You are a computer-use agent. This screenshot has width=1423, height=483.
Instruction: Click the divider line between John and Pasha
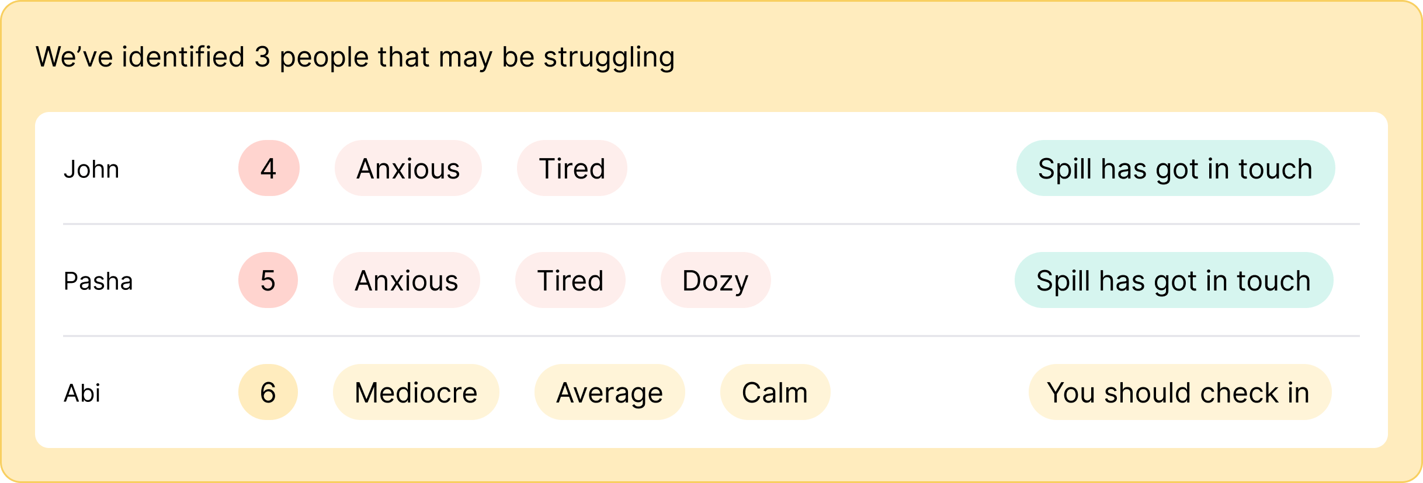711,224
